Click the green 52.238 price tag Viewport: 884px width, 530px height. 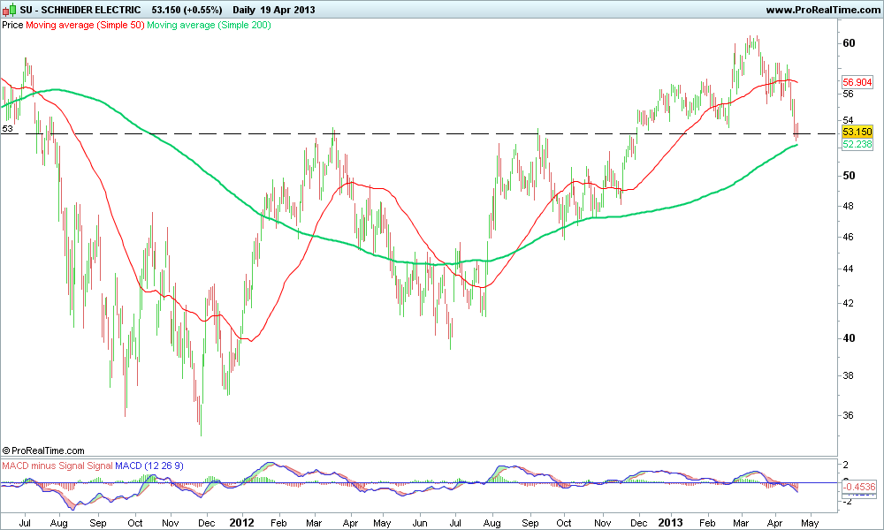(x=857, y=144)
